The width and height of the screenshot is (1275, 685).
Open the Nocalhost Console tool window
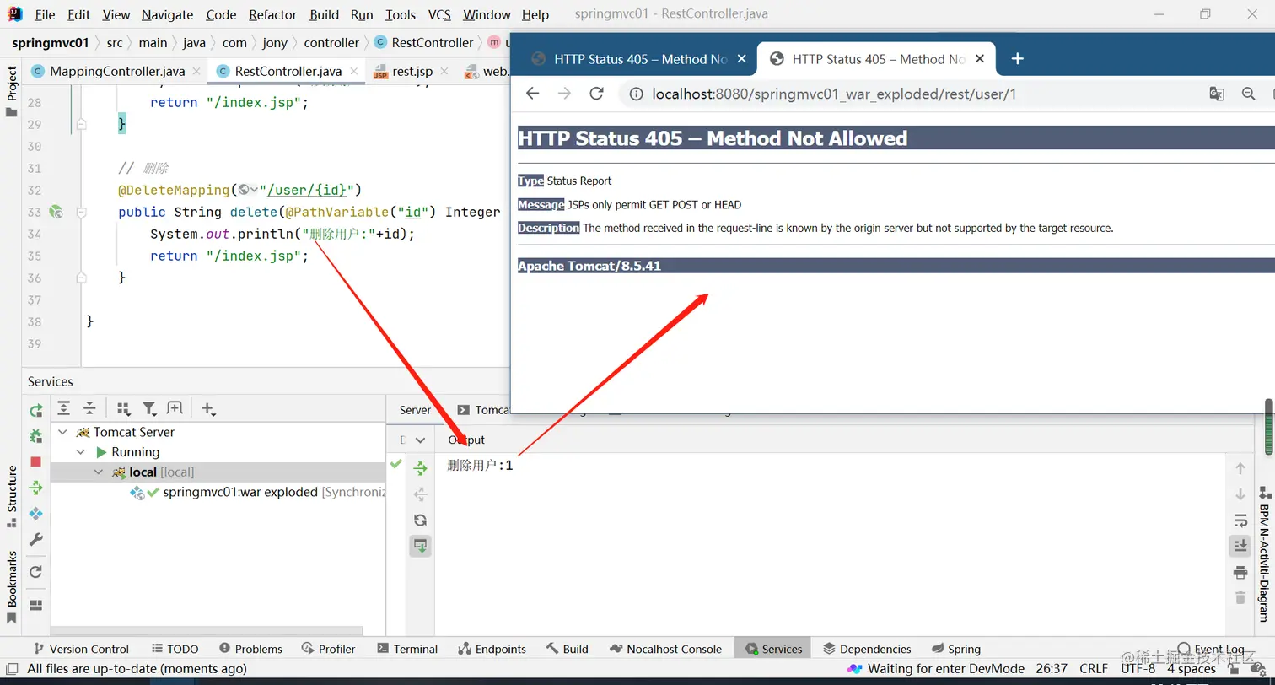pos(665,649)
